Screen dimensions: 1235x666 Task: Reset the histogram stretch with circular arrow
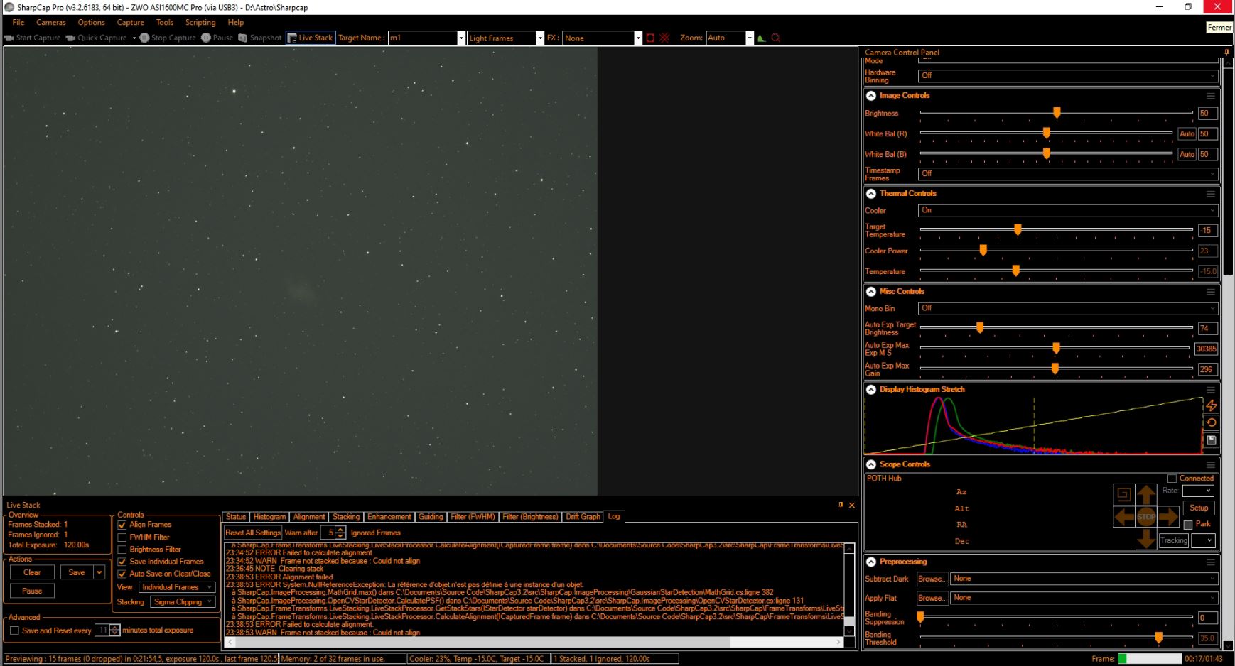coord(1211,422)
